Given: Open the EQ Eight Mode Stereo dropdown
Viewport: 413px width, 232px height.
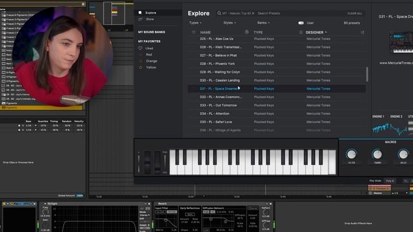Looking at the screenshot, I should [145, 215].
